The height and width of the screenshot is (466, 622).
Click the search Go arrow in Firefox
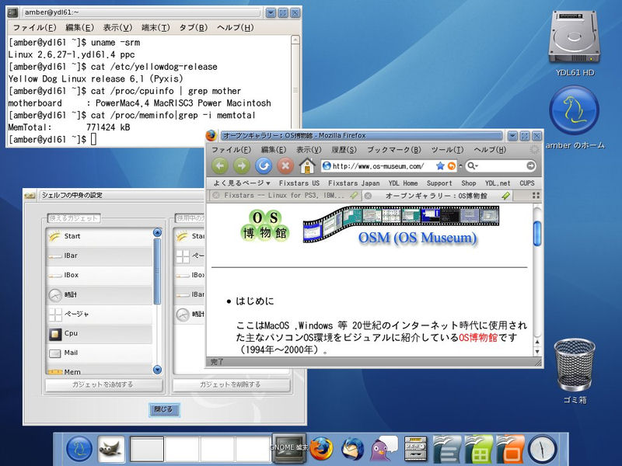point(530,165)
